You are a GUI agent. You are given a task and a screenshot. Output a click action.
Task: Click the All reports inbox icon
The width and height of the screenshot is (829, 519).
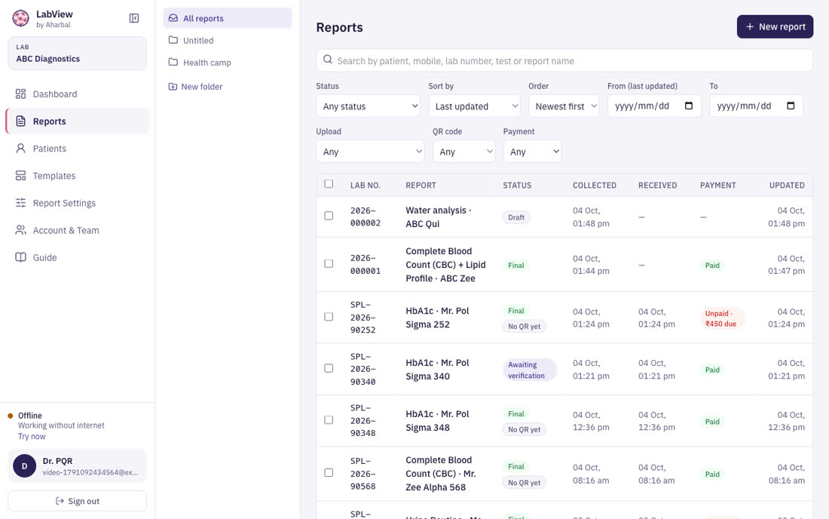tap(173, 18)
